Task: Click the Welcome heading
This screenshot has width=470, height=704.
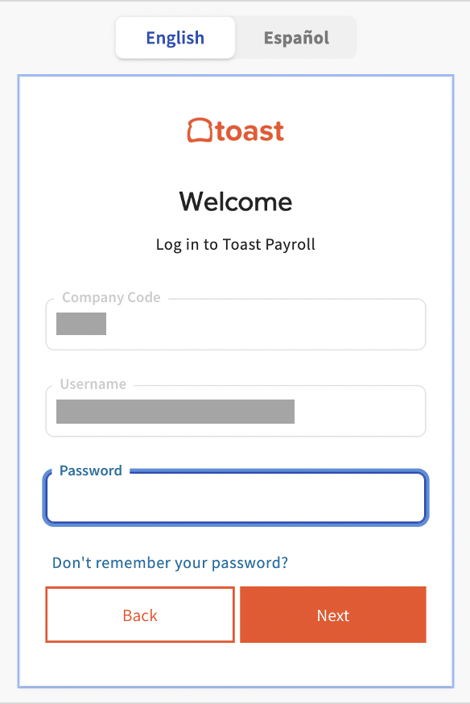Action: [x=235, y=201]
